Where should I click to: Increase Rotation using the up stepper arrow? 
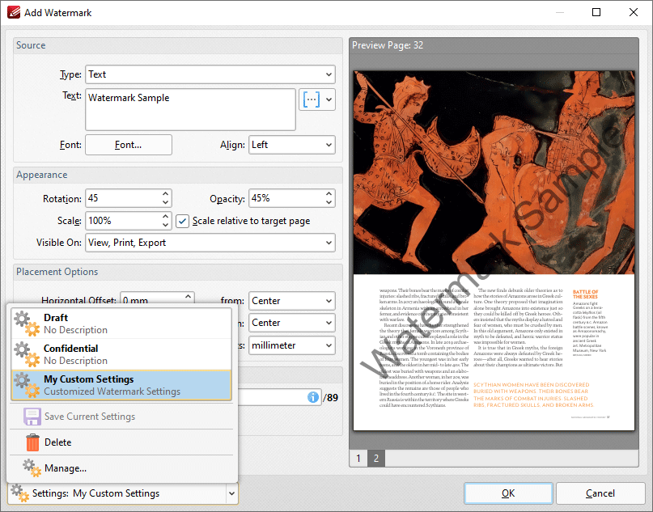[x=164, y=194]
